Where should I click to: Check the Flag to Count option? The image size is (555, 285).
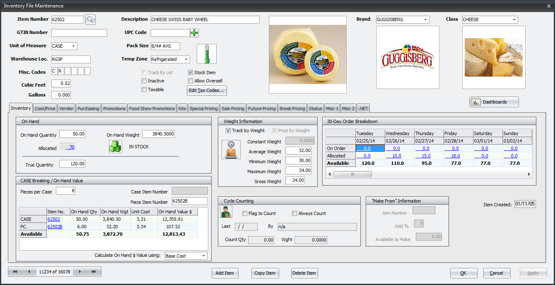245,213
